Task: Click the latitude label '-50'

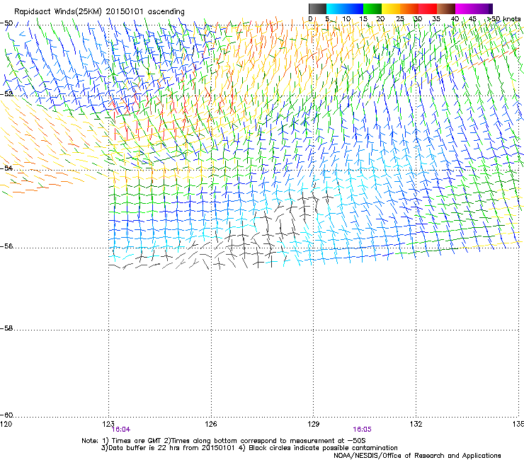Action: [x=6, y=23]
